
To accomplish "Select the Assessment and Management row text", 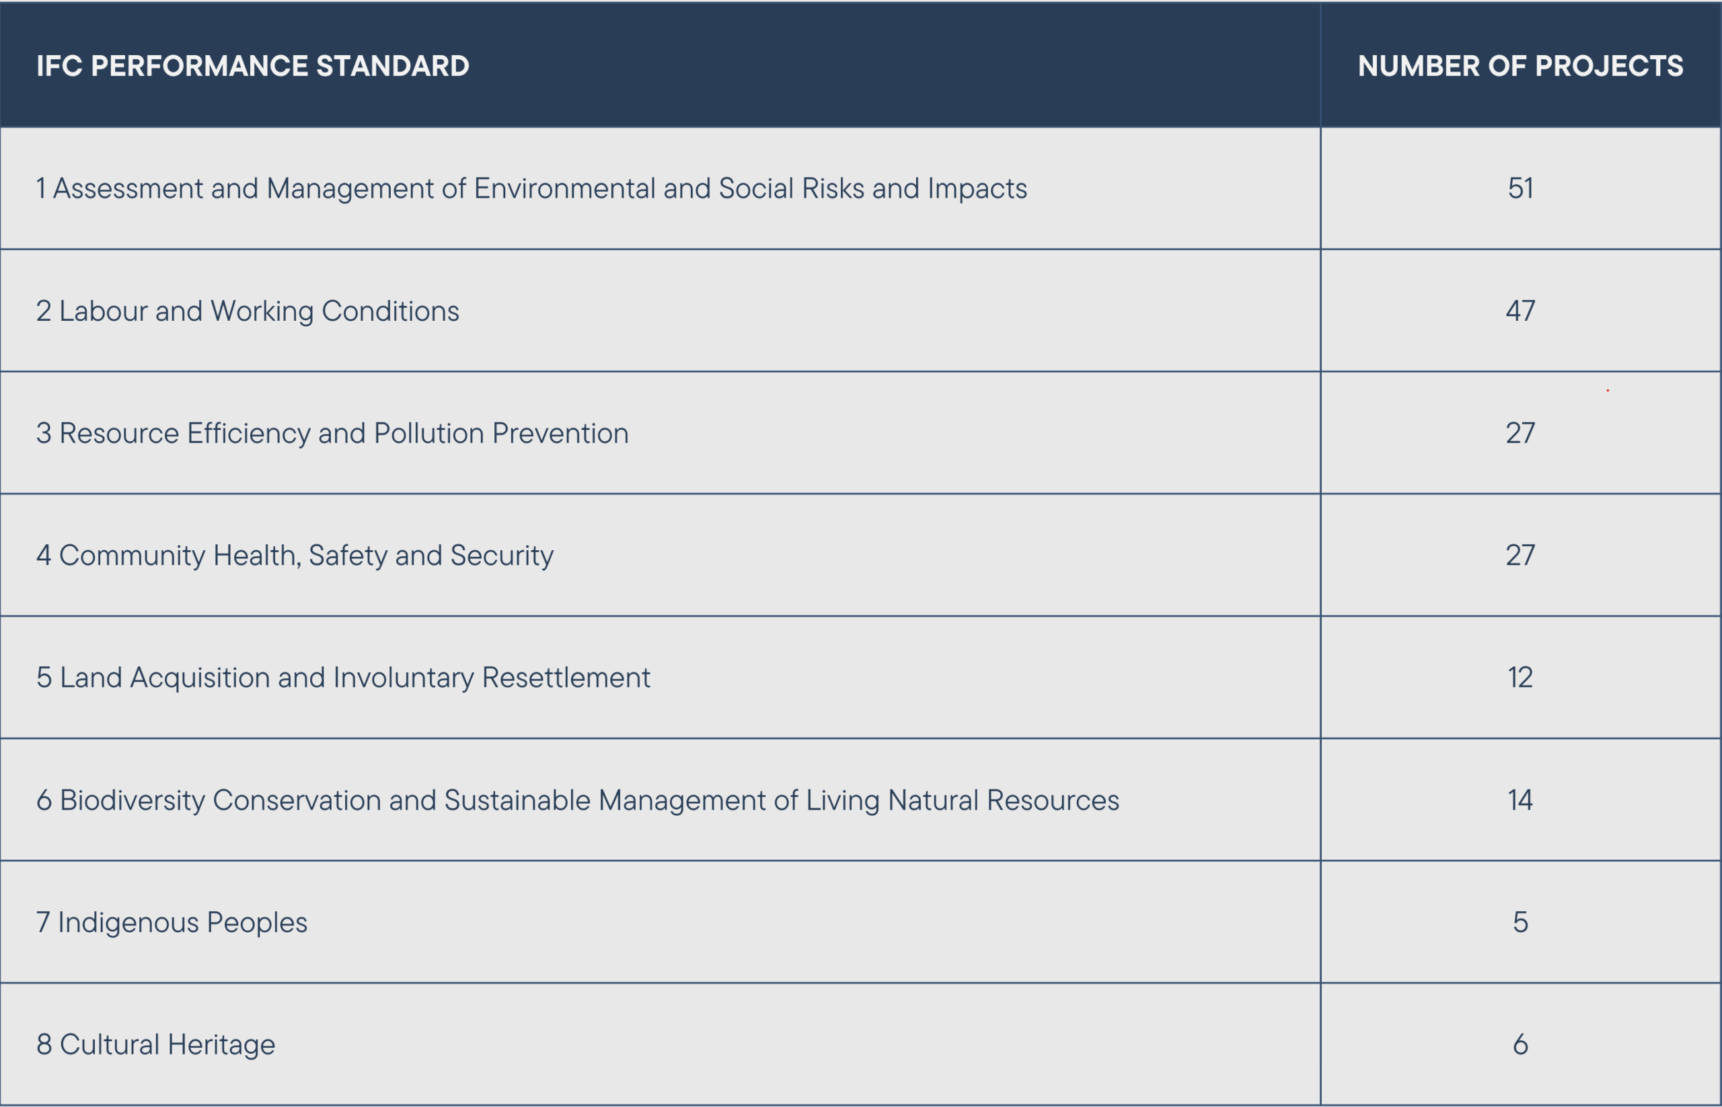I will (x=532, y=188).
